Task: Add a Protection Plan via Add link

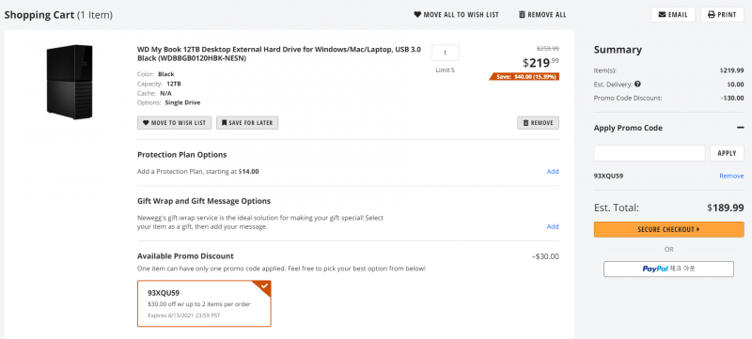Action: tap(553, 172)
